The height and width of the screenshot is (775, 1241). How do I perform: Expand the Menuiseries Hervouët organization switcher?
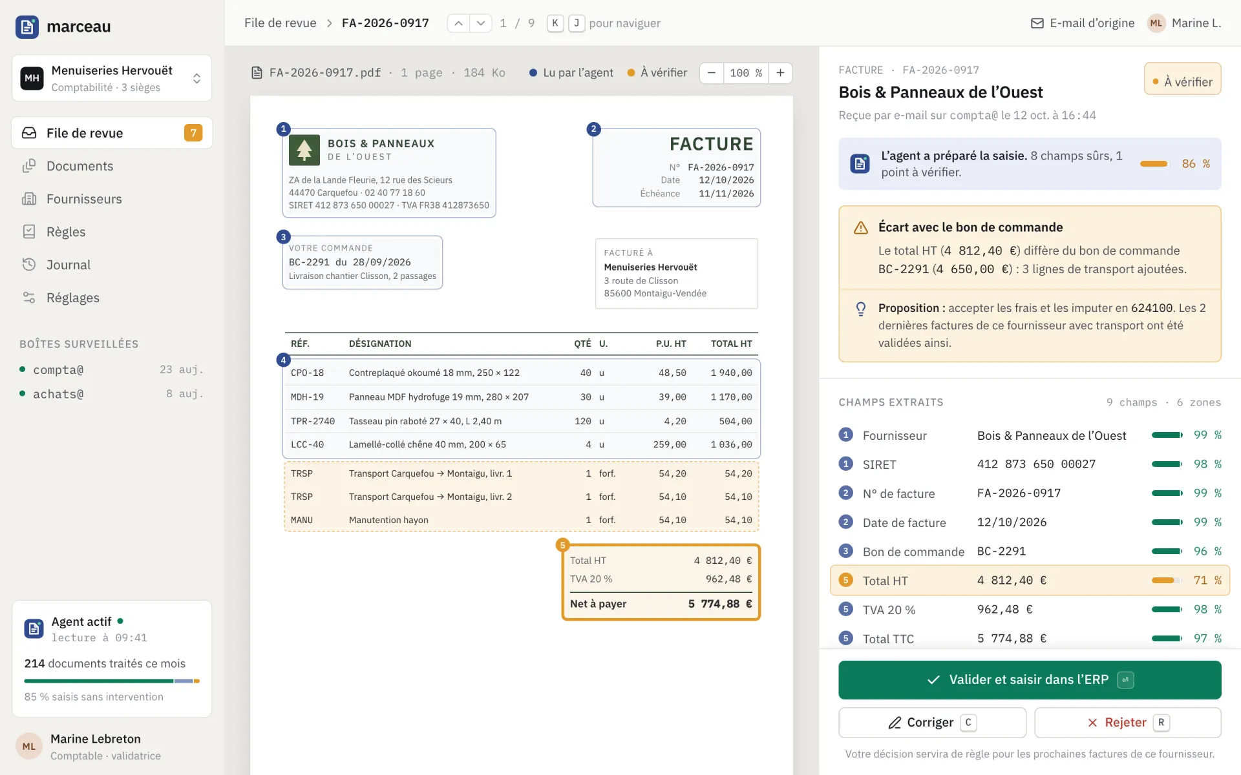[x=112, y=78]
